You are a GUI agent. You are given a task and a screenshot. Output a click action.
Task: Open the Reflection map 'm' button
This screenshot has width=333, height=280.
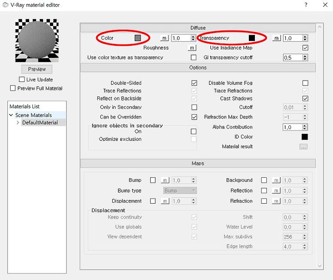pyautogui.click(x=276, y=191)
